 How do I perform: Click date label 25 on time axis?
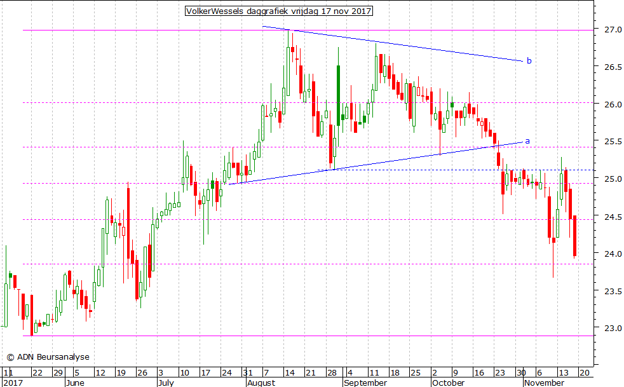coord(416,373)
